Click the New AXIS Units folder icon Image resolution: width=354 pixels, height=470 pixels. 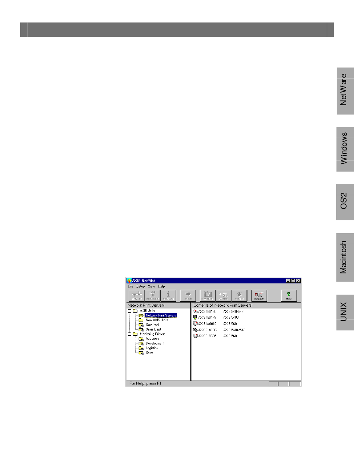141,320
